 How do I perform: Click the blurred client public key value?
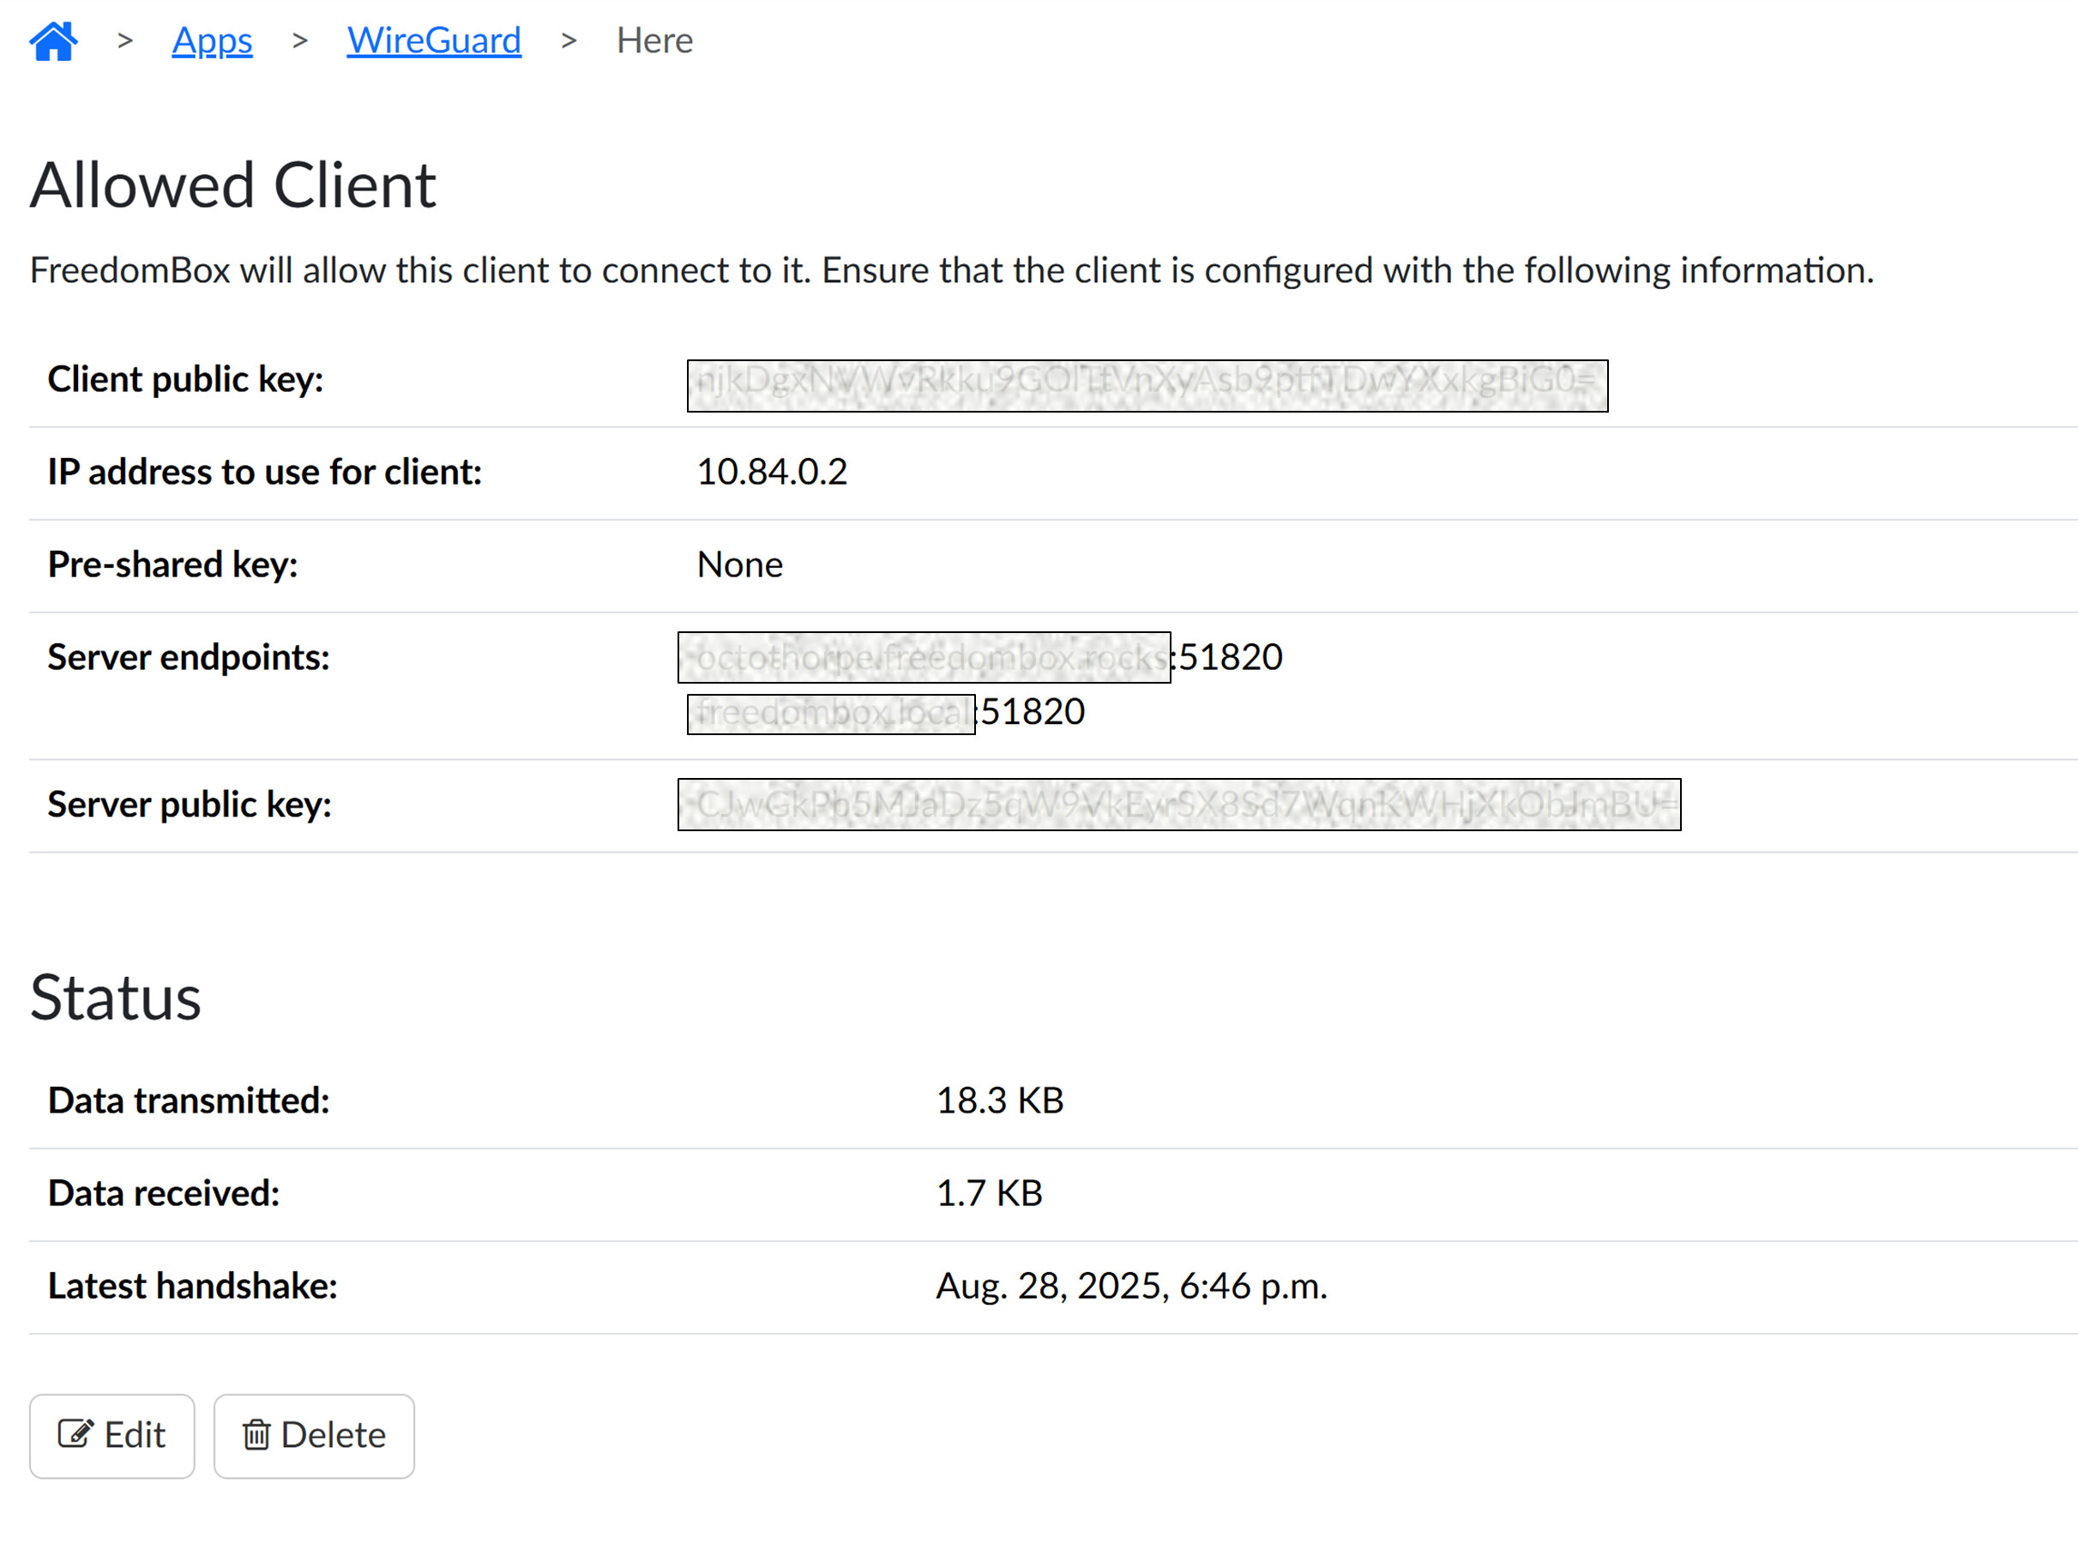pos(1147,385)
